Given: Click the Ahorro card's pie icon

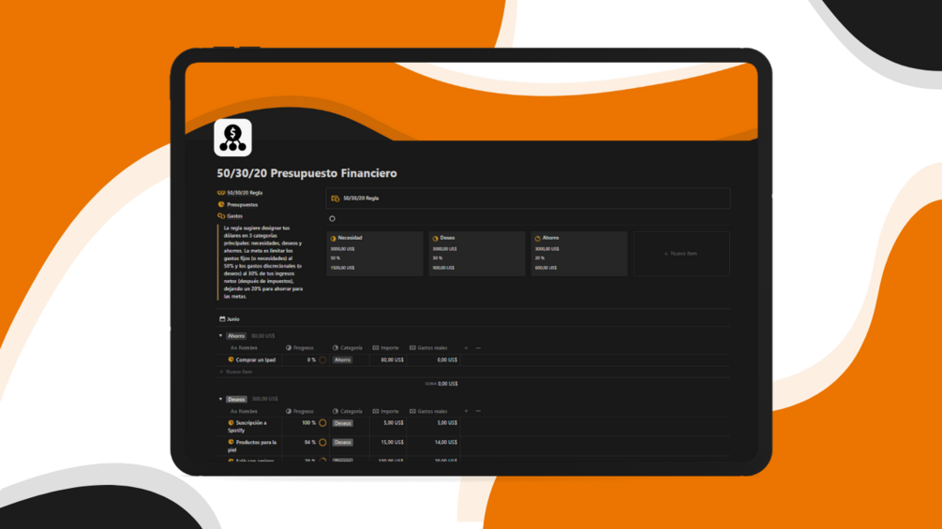Looking at the screenshot, I should tap(538, 238).
